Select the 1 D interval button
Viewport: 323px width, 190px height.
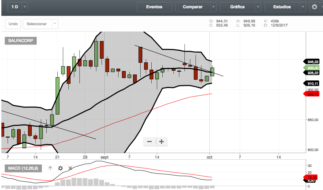click(15, 7)
